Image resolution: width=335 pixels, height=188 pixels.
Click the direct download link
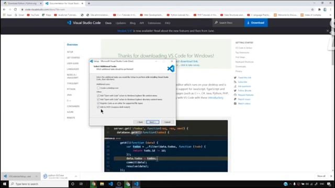tap(187, 62)
